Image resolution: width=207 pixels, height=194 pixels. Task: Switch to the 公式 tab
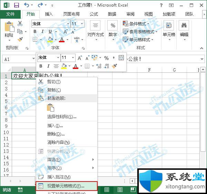point(94,14)
